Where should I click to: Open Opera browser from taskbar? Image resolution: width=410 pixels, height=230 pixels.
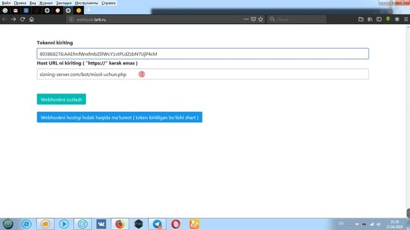point(176,224)
